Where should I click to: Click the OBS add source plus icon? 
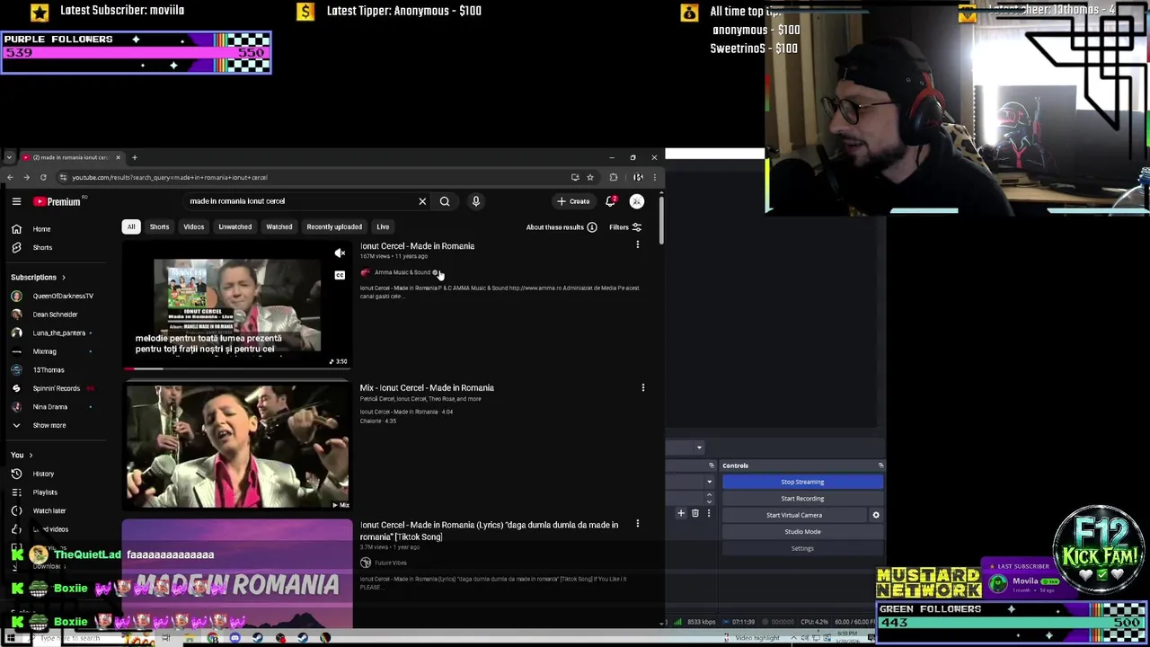[681, 513]
